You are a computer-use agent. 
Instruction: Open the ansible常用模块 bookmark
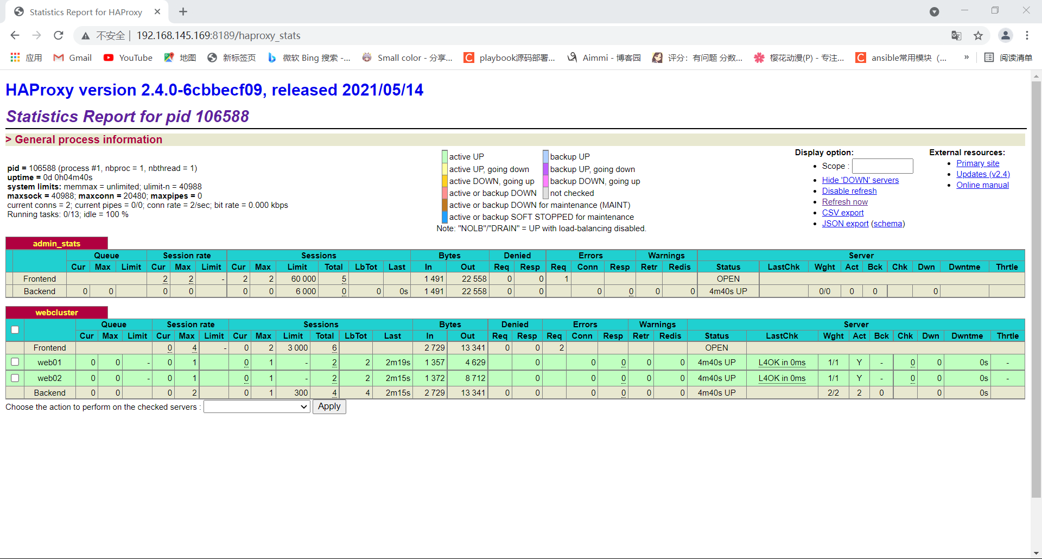[901, 58]
